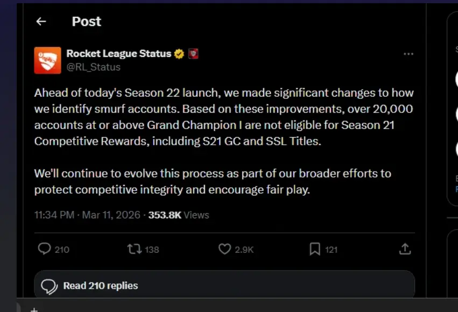Open the Rocket League Status profile avatar

pyautogui.click(x=47, y=60)
